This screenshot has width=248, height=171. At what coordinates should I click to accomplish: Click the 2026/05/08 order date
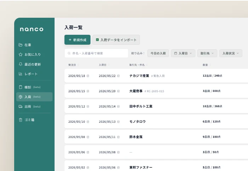click(x=77, y=137)
